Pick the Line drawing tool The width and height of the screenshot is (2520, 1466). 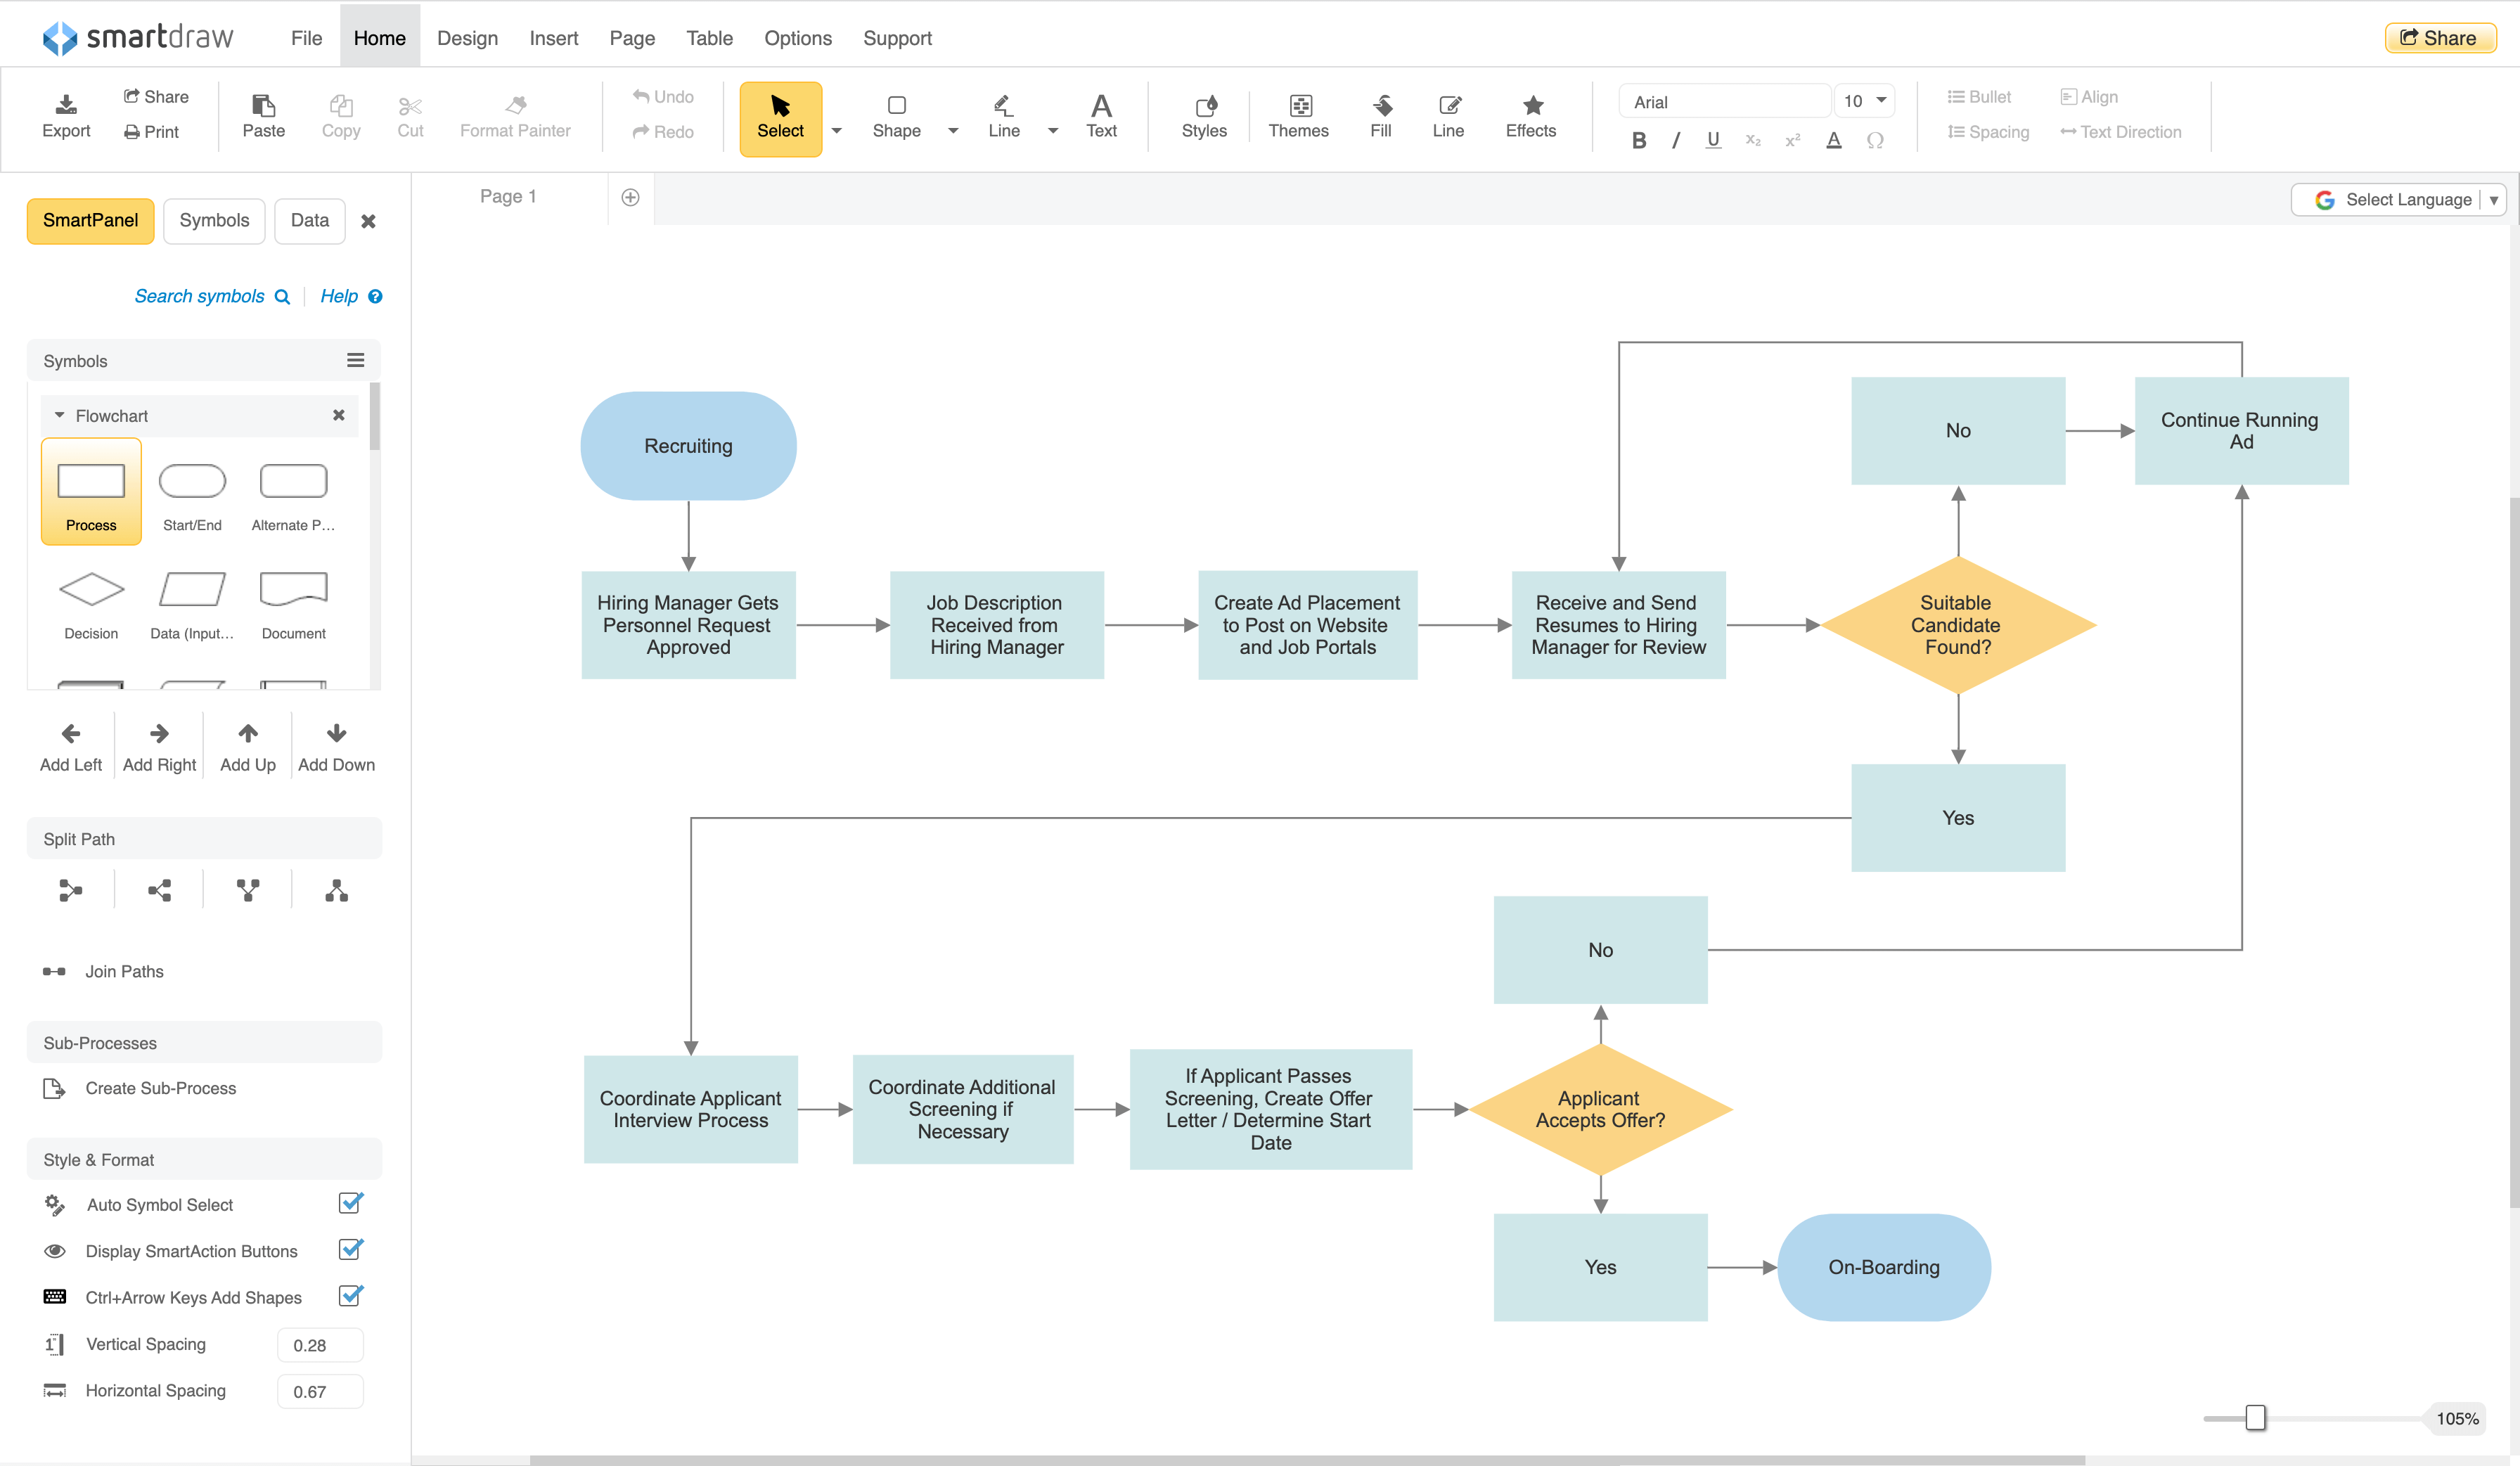1004,116
